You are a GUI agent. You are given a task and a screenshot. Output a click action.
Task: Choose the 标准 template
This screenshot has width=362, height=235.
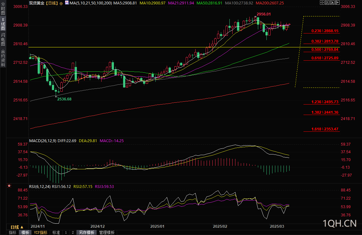[x=56, y=232]
